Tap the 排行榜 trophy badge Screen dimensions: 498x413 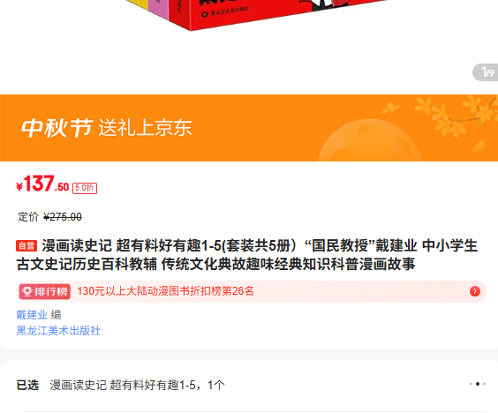pyautogui.click(x=45, y=291)
